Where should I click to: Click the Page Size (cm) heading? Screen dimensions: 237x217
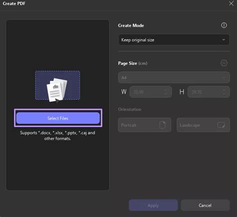coord(132,63)
